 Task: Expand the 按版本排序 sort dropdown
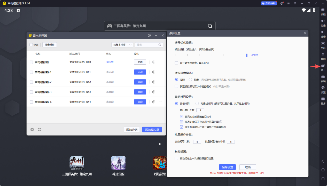[x=122, y=45]
